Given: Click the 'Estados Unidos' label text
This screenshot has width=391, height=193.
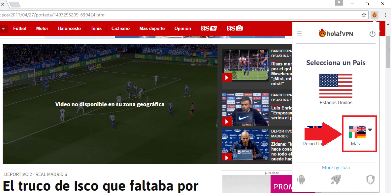Looking at the screenshot, I should pyautogui.click(x=336, y=103).
